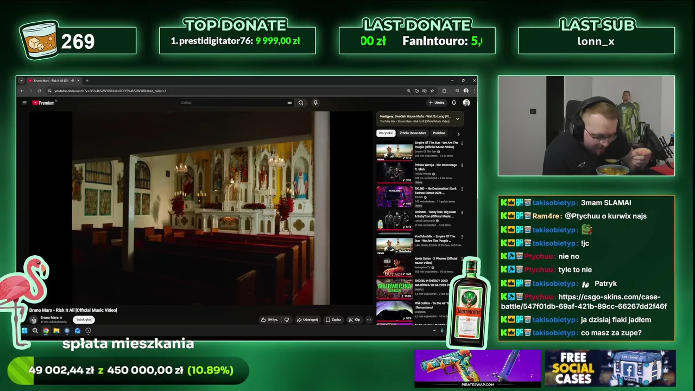Open File Explorer folder on taskbar
The width and height of the screenshot is (695, 391).
[x=56, y=330]
